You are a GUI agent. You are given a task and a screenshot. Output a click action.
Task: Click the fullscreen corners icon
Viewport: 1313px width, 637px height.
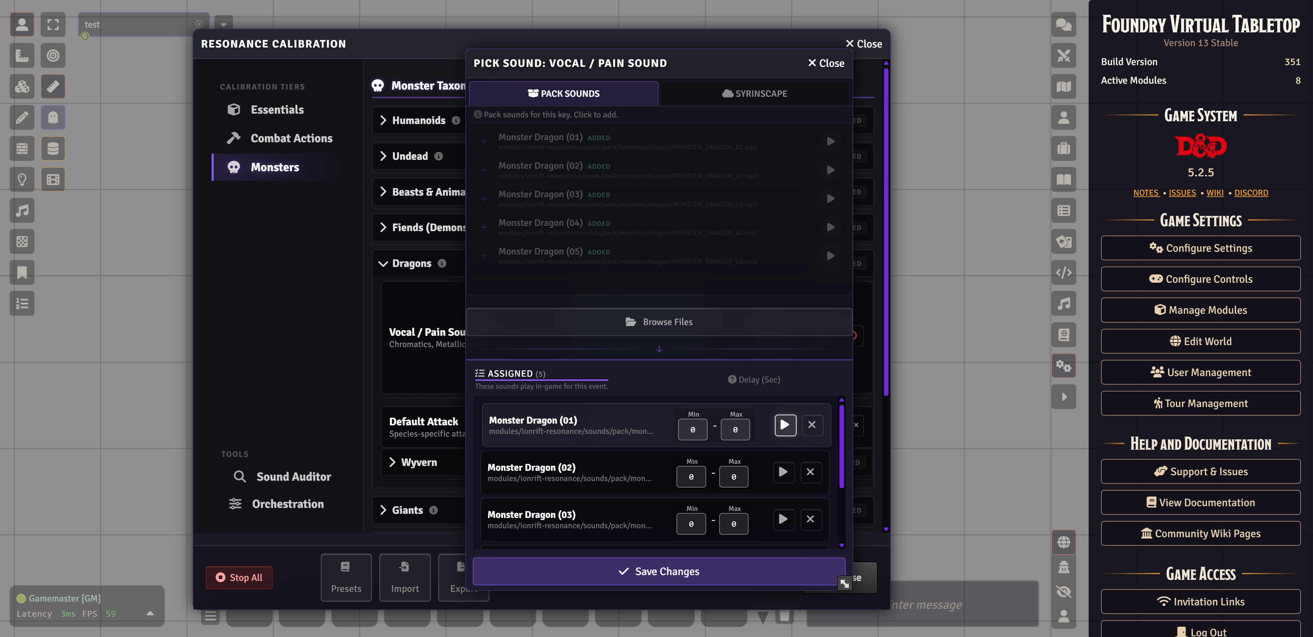point(53,24)
